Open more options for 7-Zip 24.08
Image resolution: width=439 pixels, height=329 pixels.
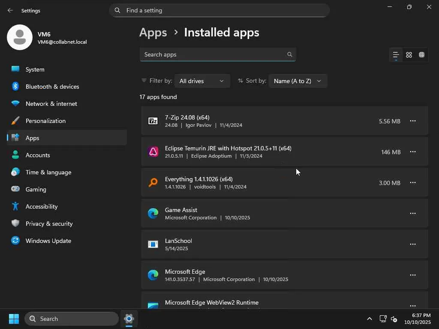(x=413, y=121)
